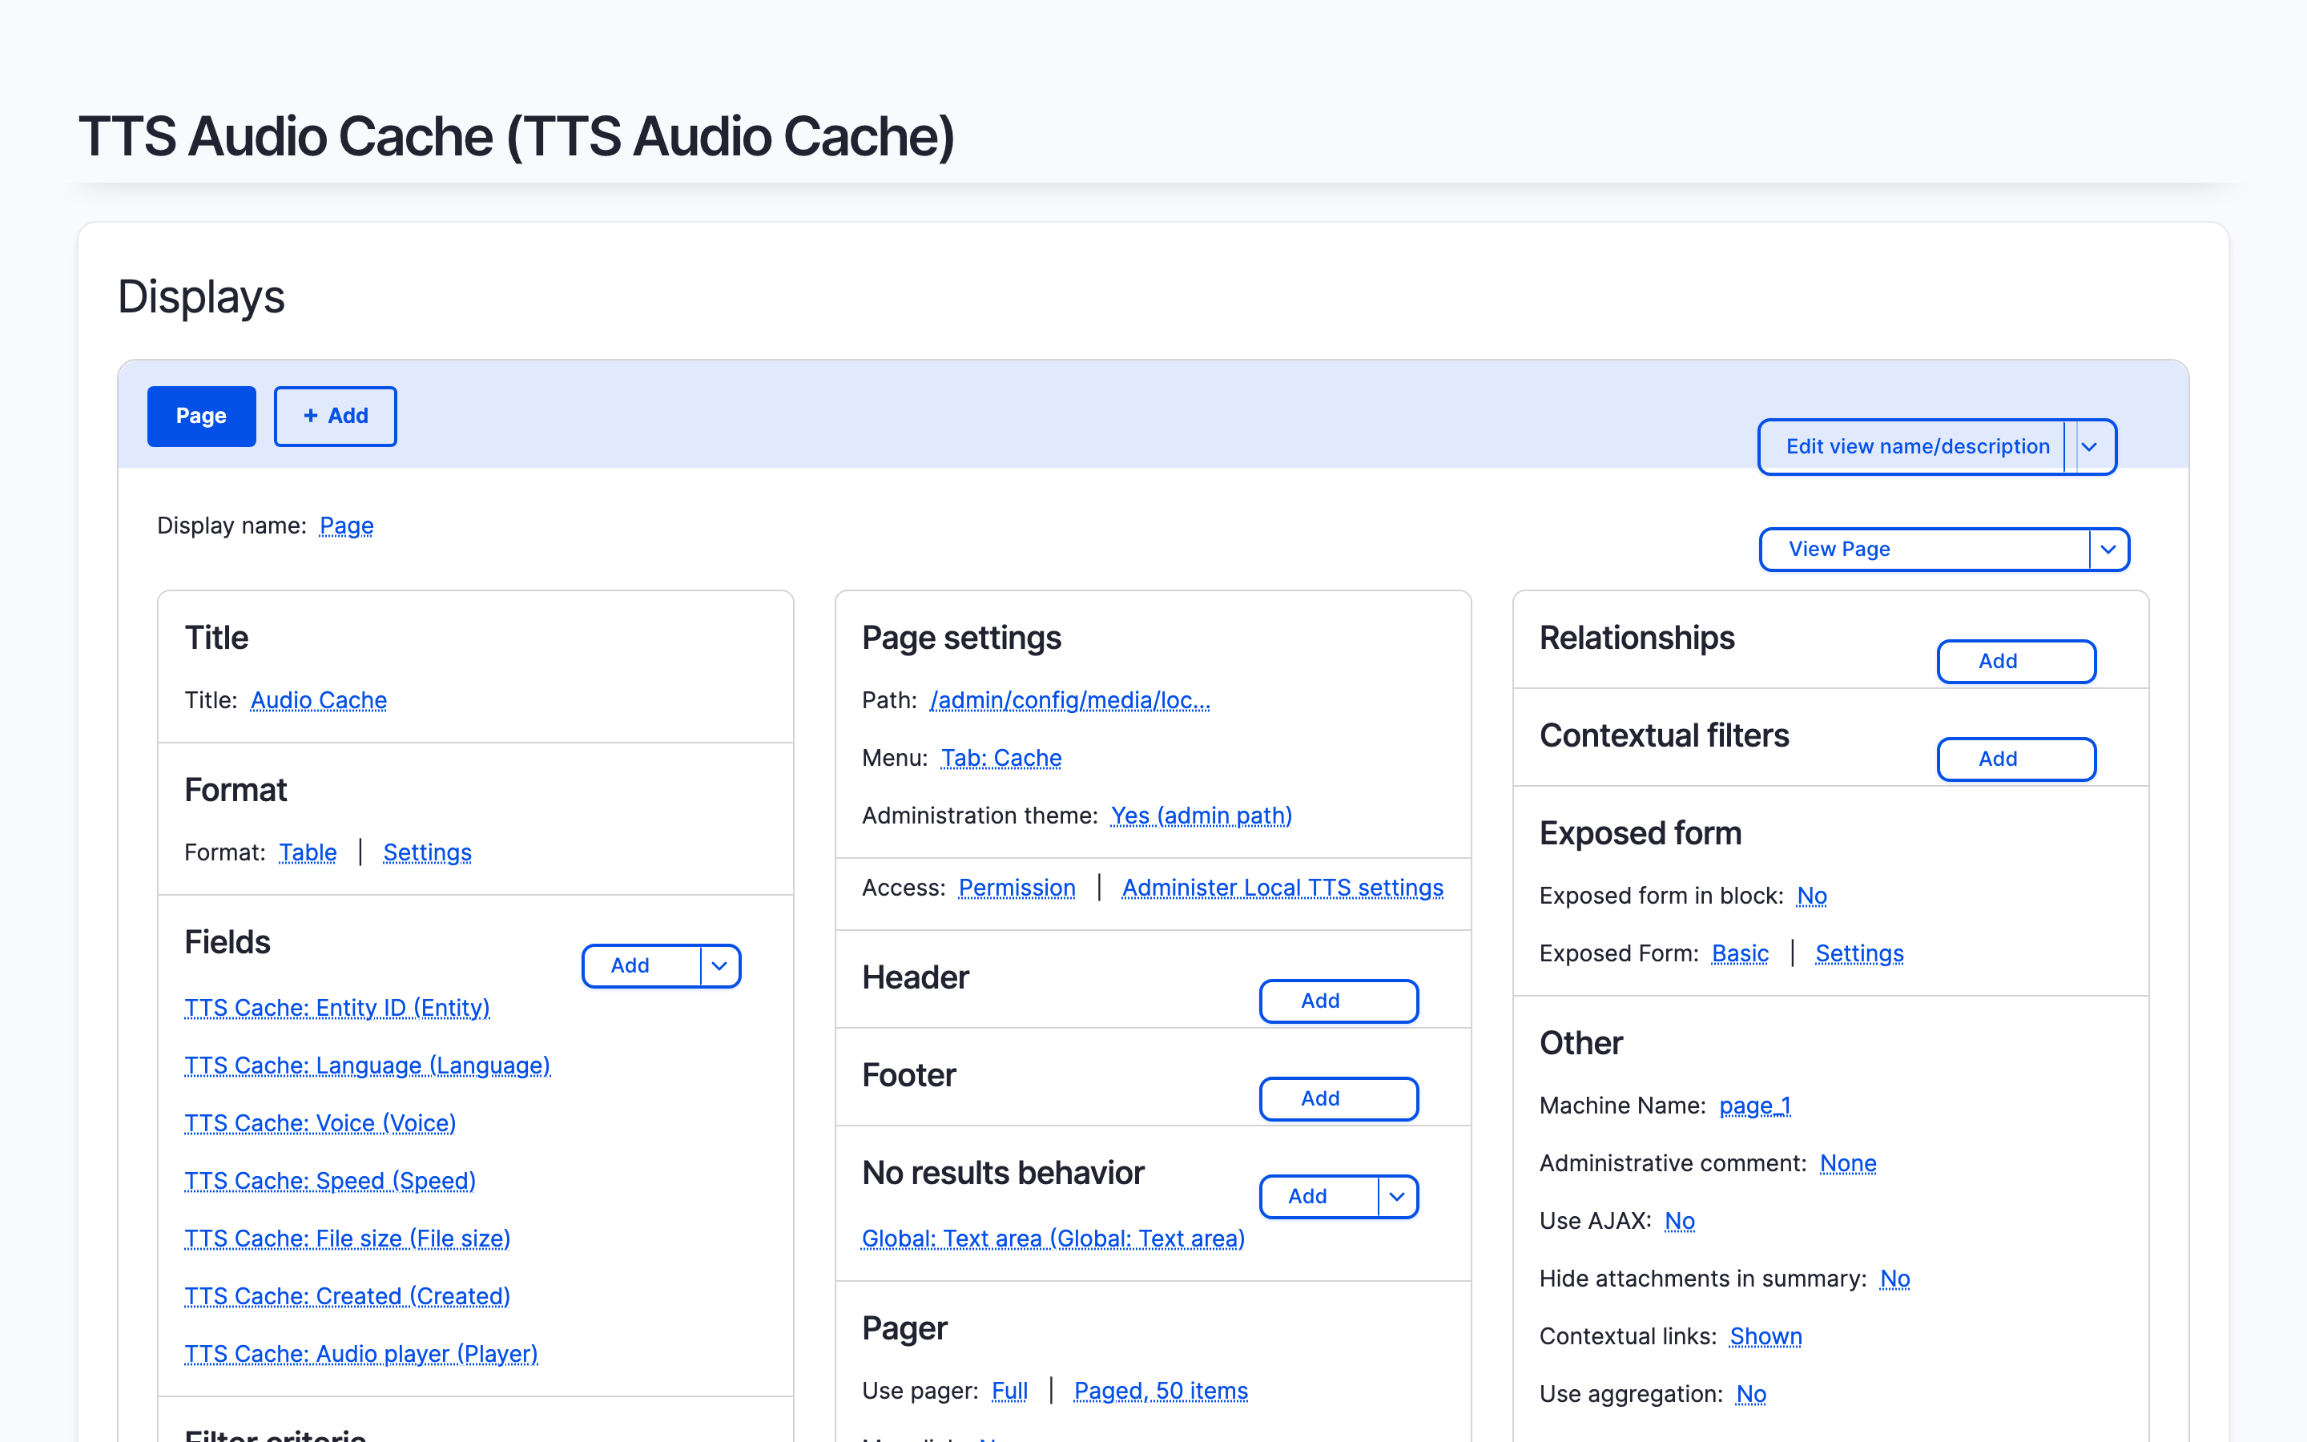This screenshot has height=1442, width=2307.
Task: Edit Paged, 50 items link
Action: tap(1160, 1392)
